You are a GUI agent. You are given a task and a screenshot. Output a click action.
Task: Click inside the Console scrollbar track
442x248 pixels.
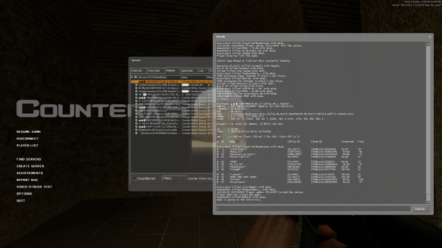click(x=428, y=123)
